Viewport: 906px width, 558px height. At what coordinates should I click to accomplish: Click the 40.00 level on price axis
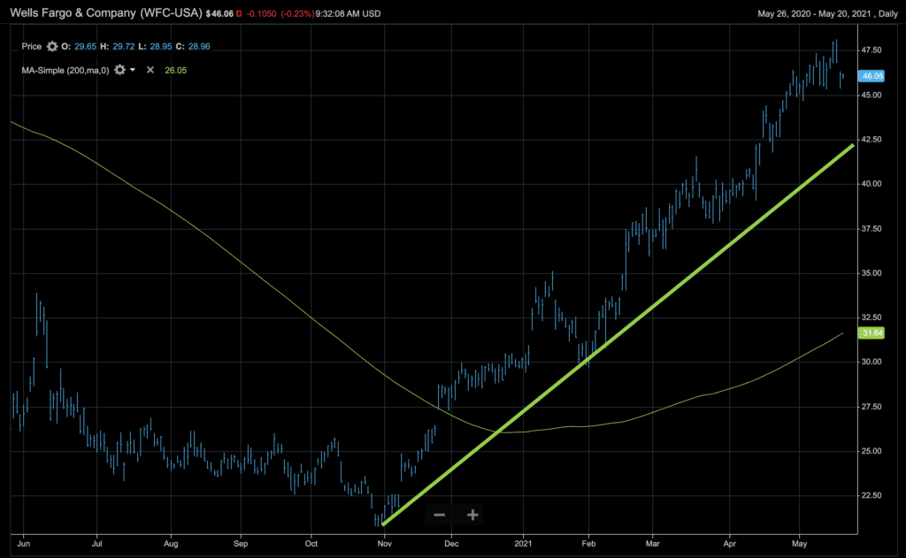[x=871, y=184]
